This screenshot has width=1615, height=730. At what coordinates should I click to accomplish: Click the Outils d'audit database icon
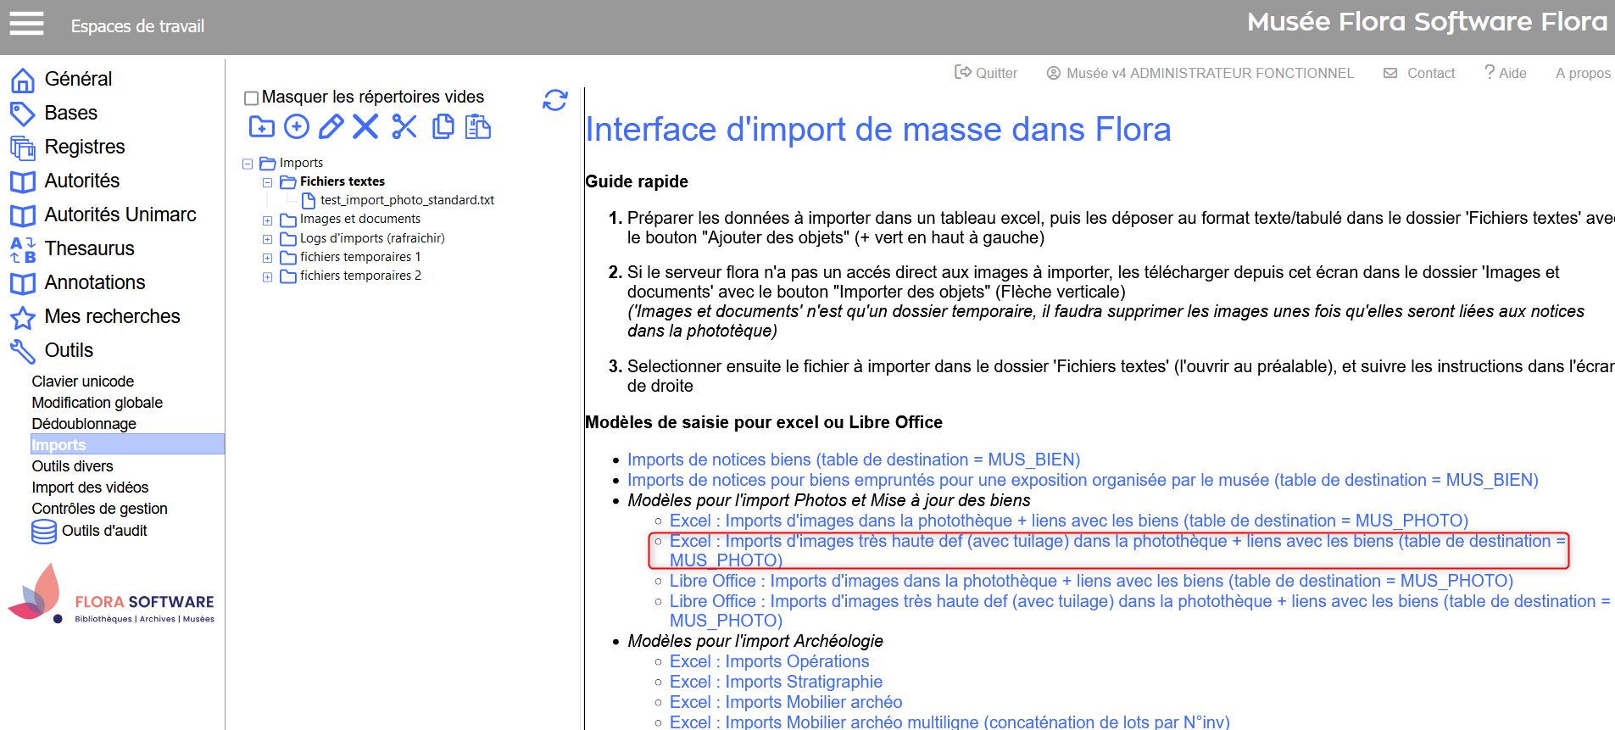click(44, 531)
